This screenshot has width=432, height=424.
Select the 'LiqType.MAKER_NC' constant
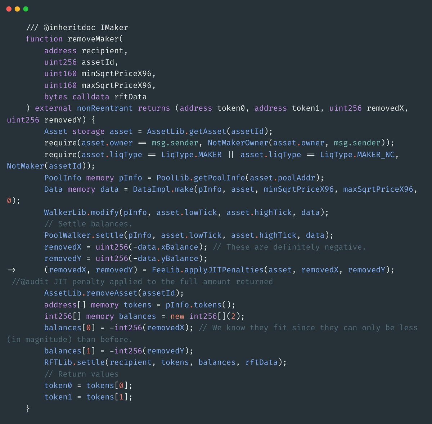[357, 155]
